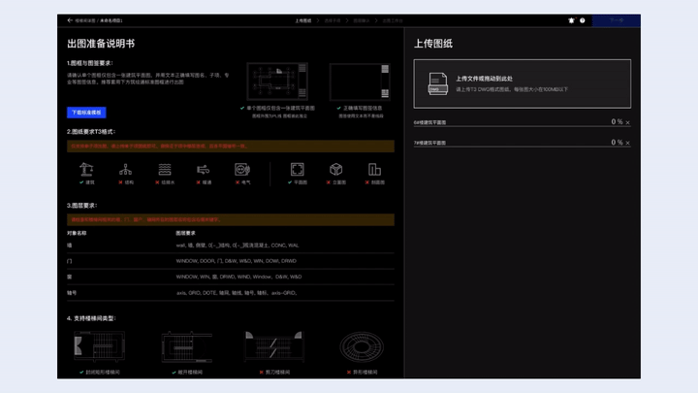Click the structure tree diagram icon
The image size is (698, 393).
(x=125, y=169)
